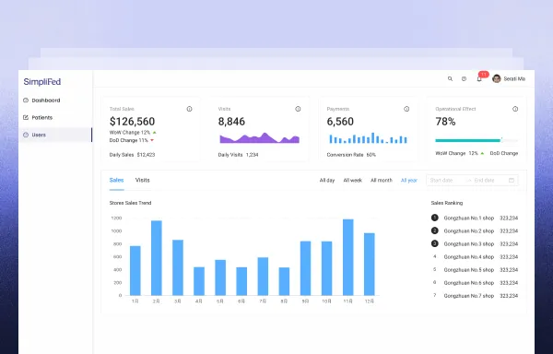The height and width of the screenshot is (354, 553).
Task: Click info icon on Visits card
Action: (x=298, y=109)
